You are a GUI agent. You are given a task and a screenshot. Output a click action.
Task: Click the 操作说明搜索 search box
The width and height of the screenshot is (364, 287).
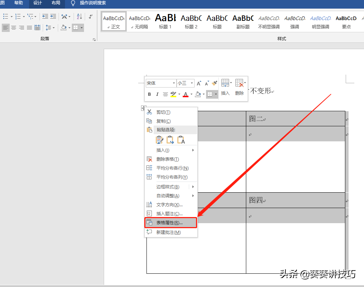pos(93,3)
